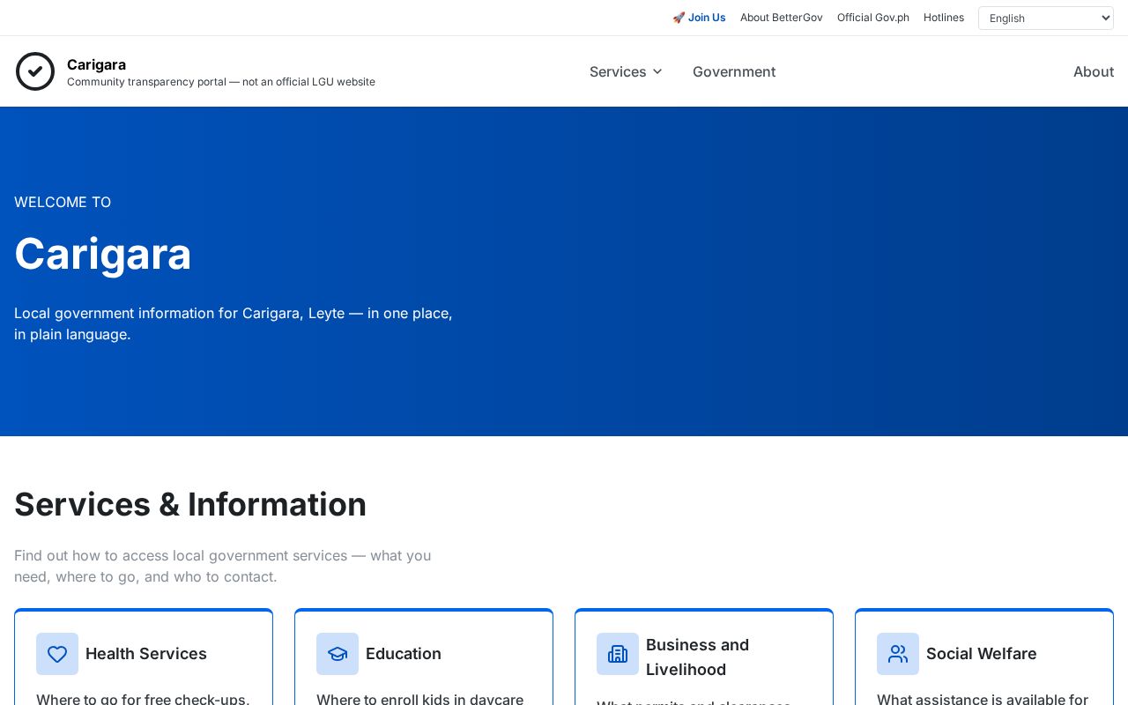Viewport: 1128px width, 705px height.
Task: Click the 'Services & Information' heading
Action: 190,504
